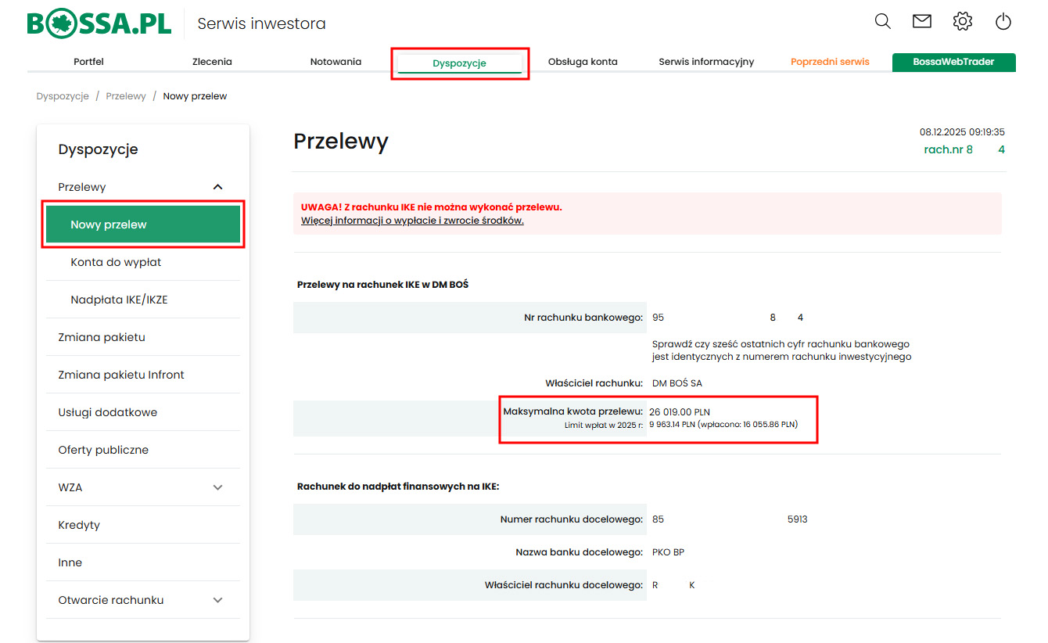
Task: Click the BOSSA.PL logo
Action: 99,23
